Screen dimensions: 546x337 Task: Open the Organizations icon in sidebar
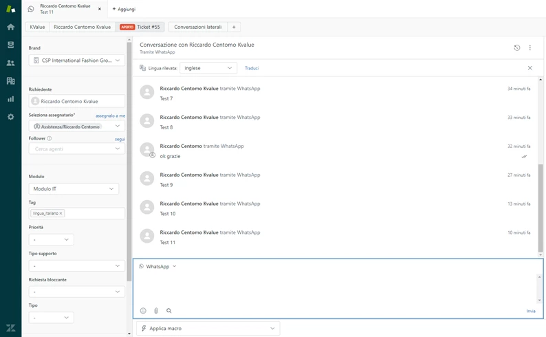point(11,80)
